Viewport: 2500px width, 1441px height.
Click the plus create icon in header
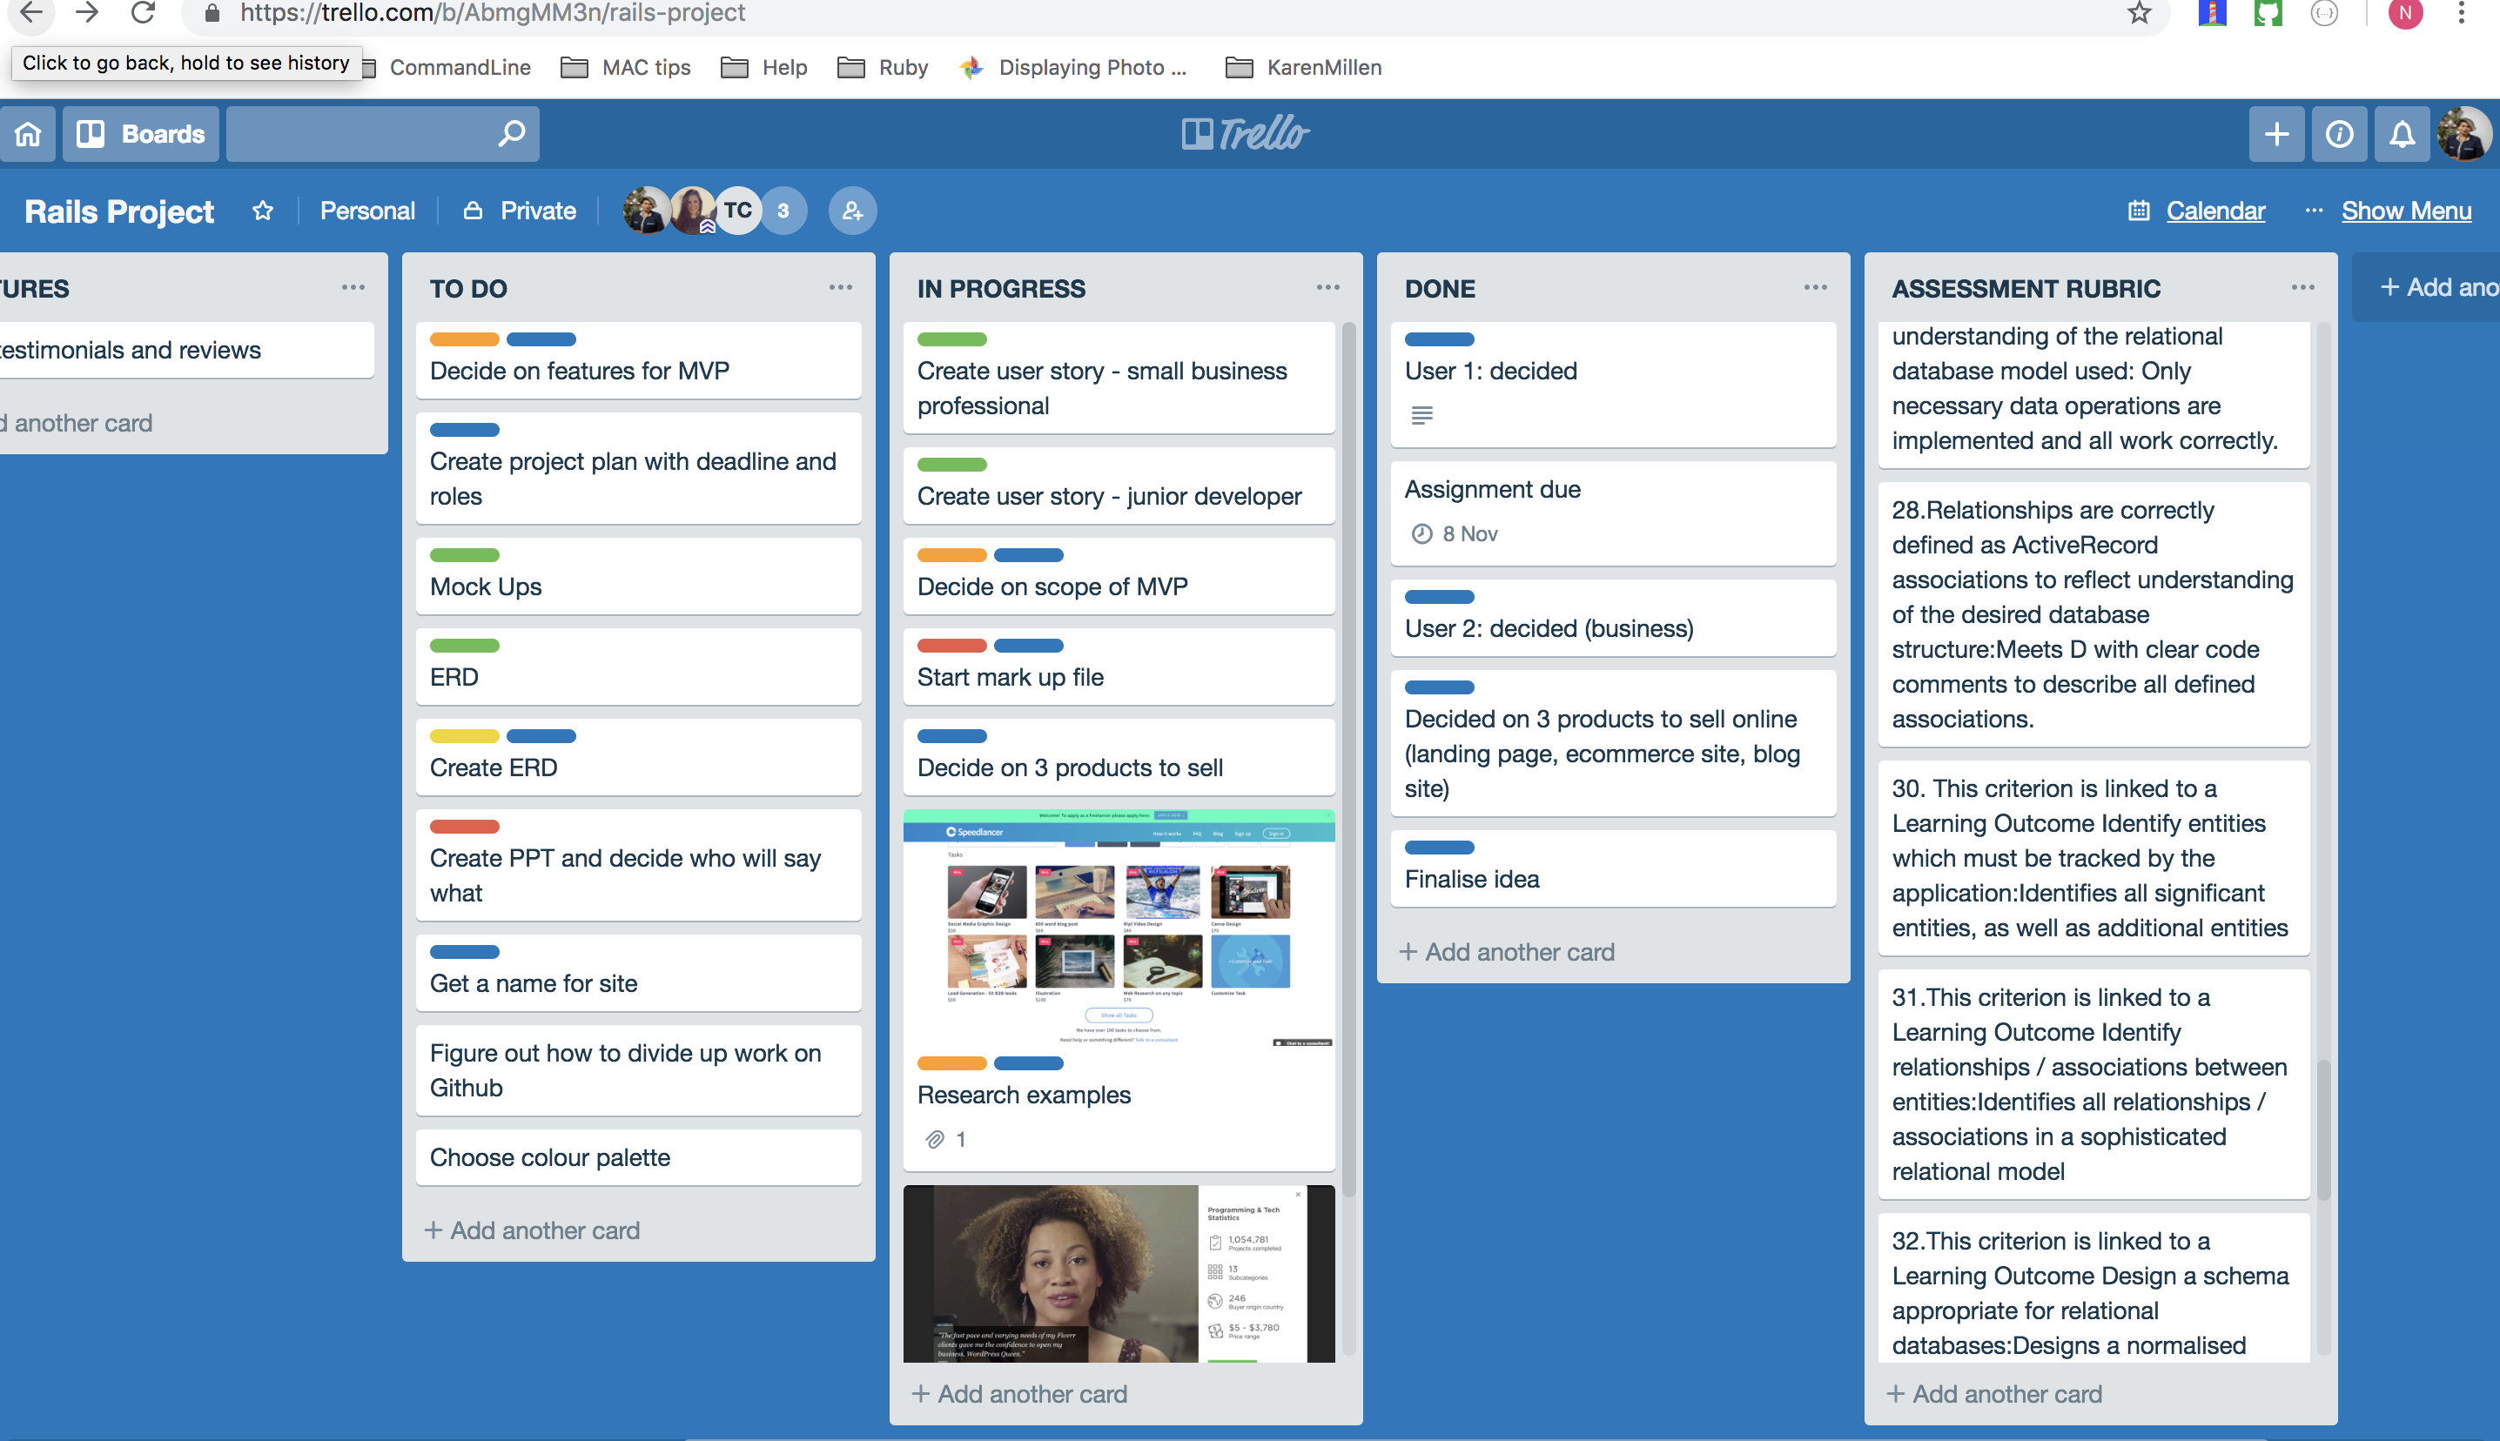point(2276,134)
